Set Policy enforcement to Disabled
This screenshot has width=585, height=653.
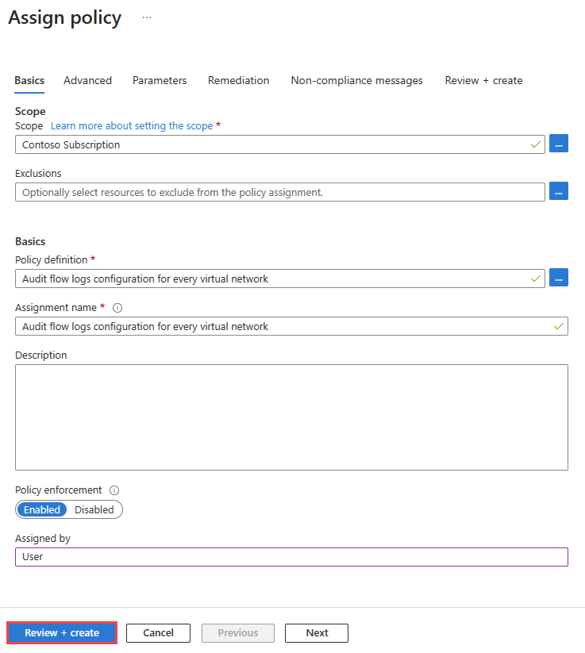tap(94, 509)
